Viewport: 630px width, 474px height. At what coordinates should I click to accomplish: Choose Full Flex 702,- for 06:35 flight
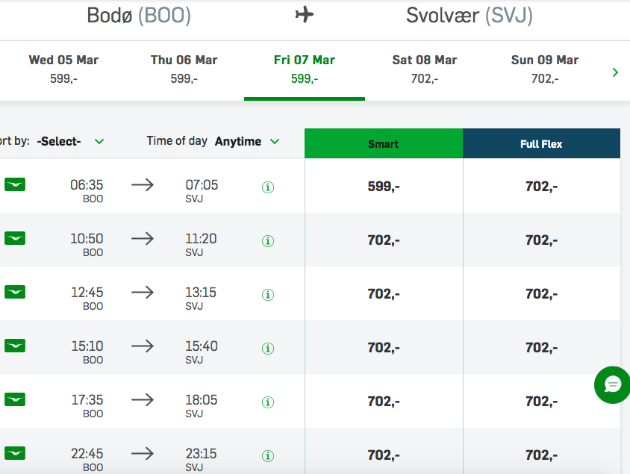541,187
